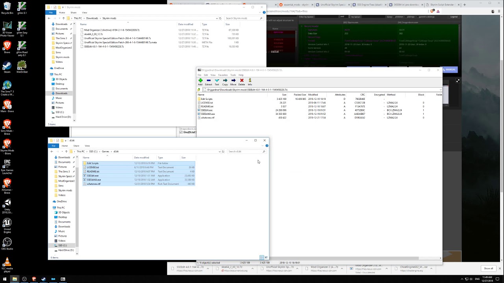The width and height of the screenshot is (504, 283).
Task: Click the Add button in 7-Zip toolbar
Action: (x=200, y=82)
